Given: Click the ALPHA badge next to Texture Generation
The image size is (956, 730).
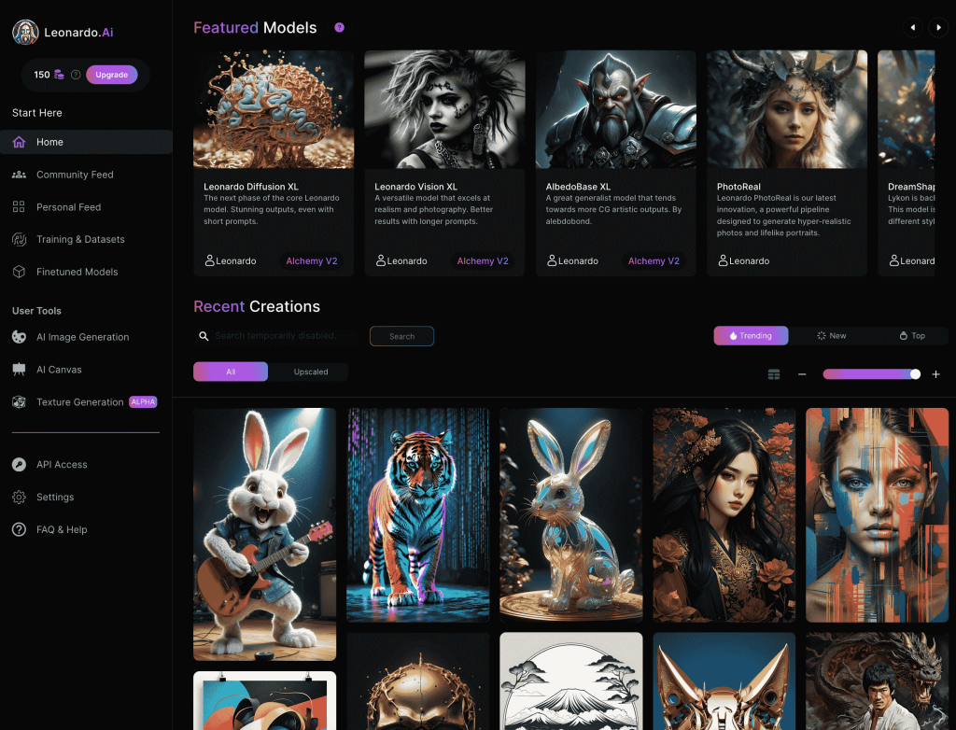Looking at the screenshot, I should pyautogui.click(x=143, y=402).
